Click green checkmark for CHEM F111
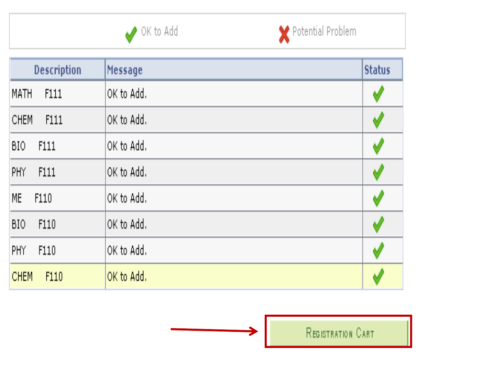 point(378,120)
